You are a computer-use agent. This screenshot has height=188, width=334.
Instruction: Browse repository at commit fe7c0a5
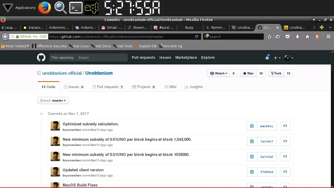pos(285,156)
